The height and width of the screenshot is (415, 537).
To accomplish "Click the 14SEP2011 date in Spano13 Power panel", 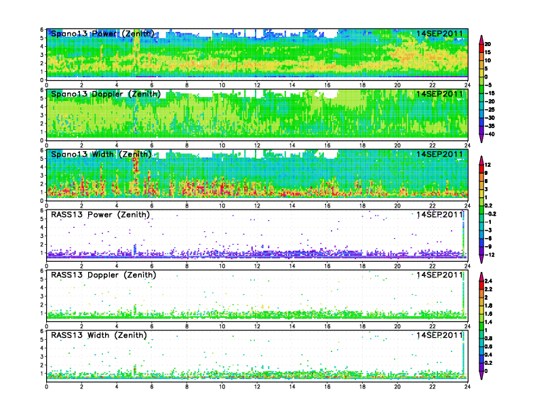I will (440, 33).
